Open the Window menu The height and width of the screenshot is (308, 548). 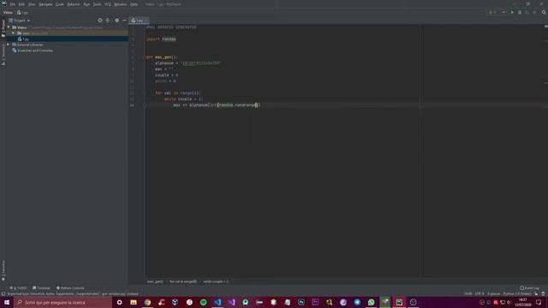(x=121, y=4)
